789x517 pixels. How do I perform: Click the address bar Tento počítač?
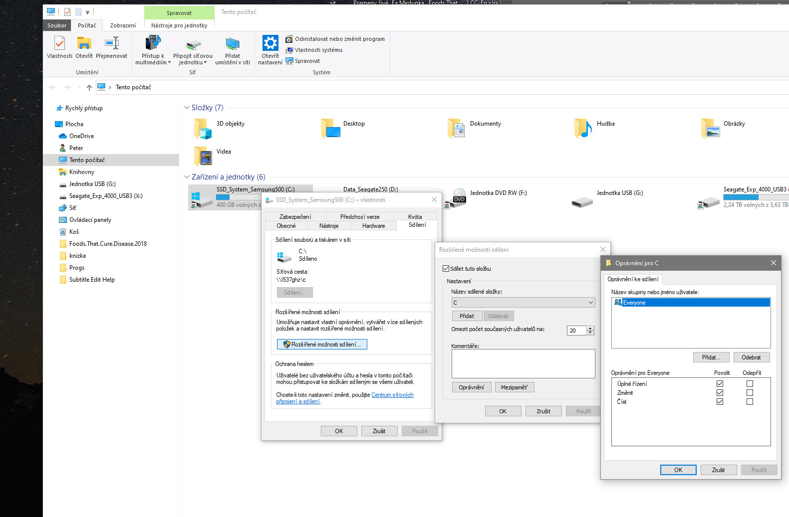tap(133, 87)
